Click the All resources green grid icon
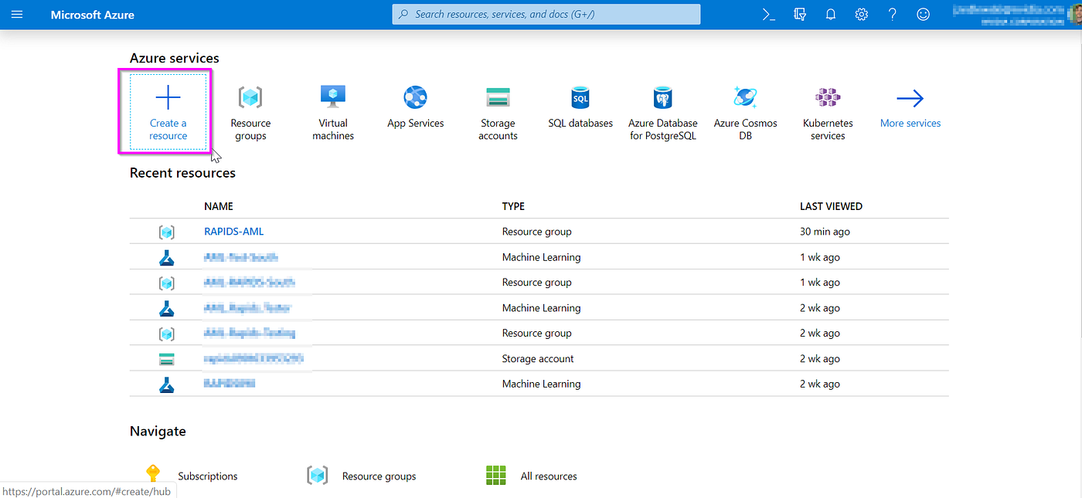The width and height of the screenshot is (1082, 498). click(x=495, y=475)
